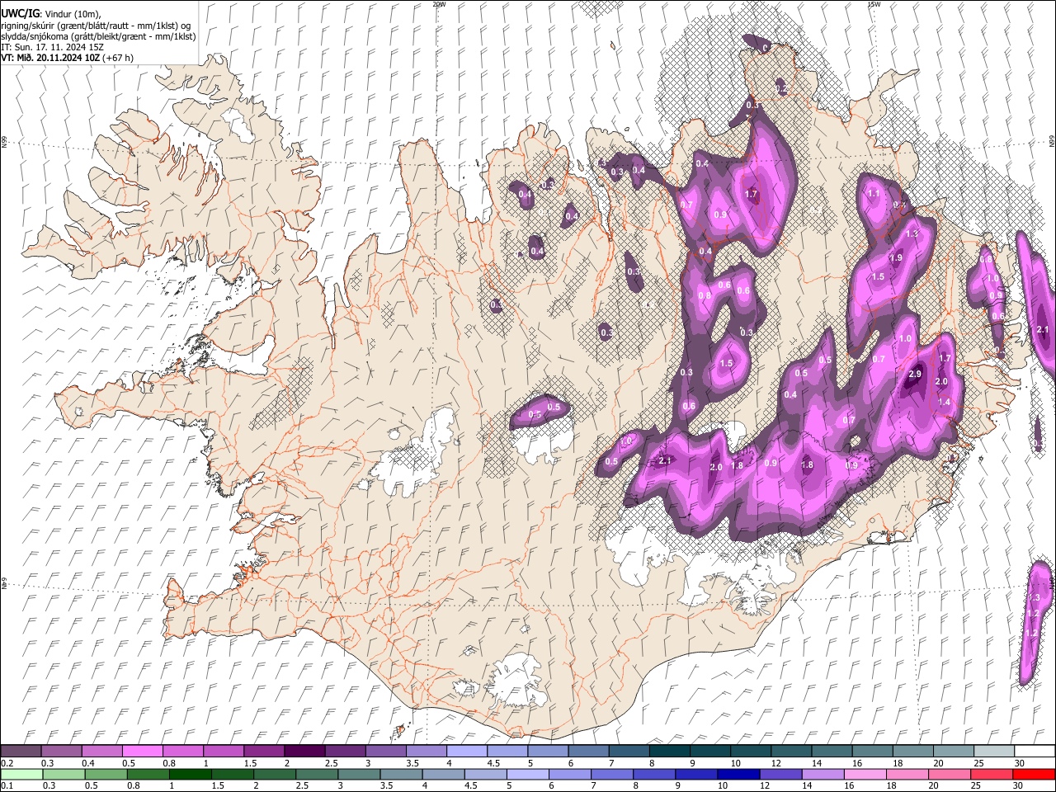Click the snow-scale swatch starting at 12

[x=791, y=751]
